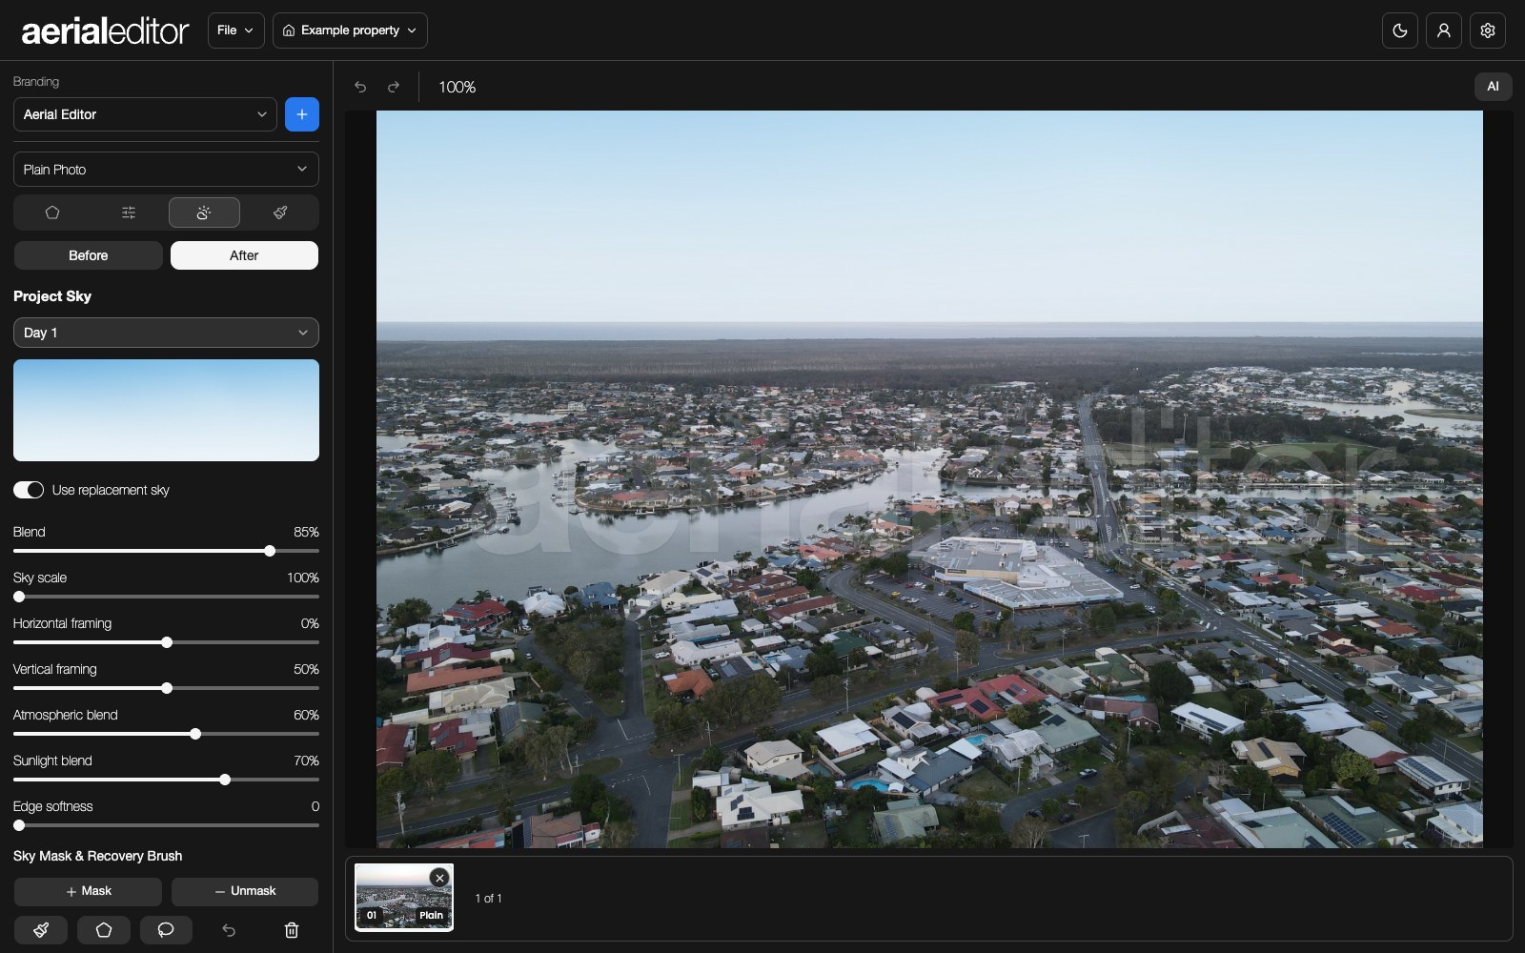The height and width of the screenshot is (953, 1525).
Task: Select the polygon shape tab icon
Action: coord(52,213)
